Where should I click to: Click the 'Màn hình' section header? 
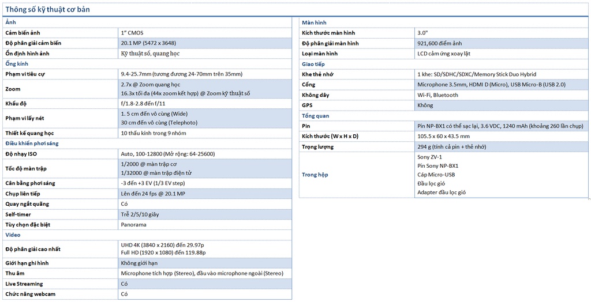[x=314, y=22]
